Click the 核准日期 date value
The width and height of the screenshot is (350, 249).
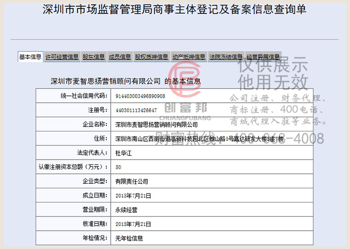point(133,224)
